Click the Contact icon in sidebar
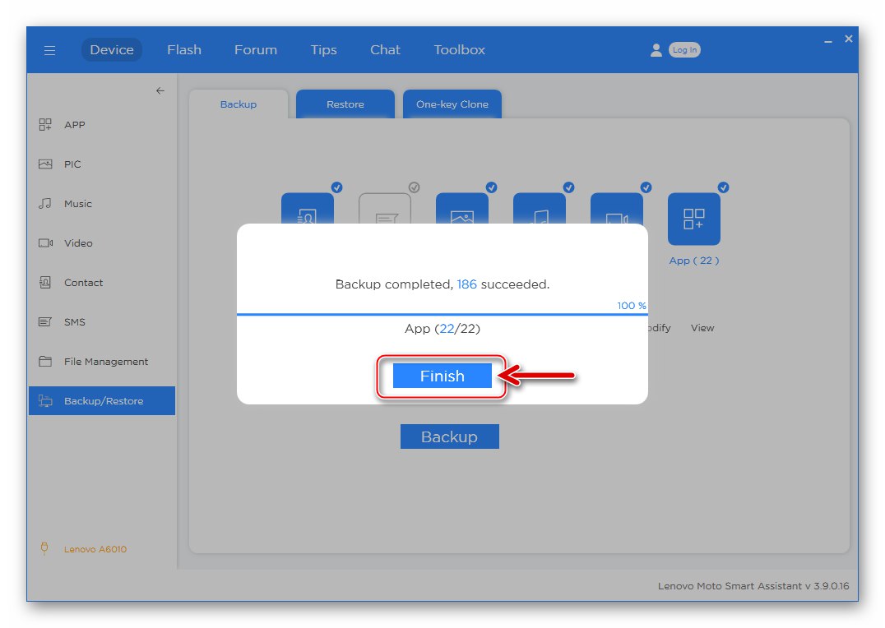The height and width of the screenshot is (628, 885). 45,283
